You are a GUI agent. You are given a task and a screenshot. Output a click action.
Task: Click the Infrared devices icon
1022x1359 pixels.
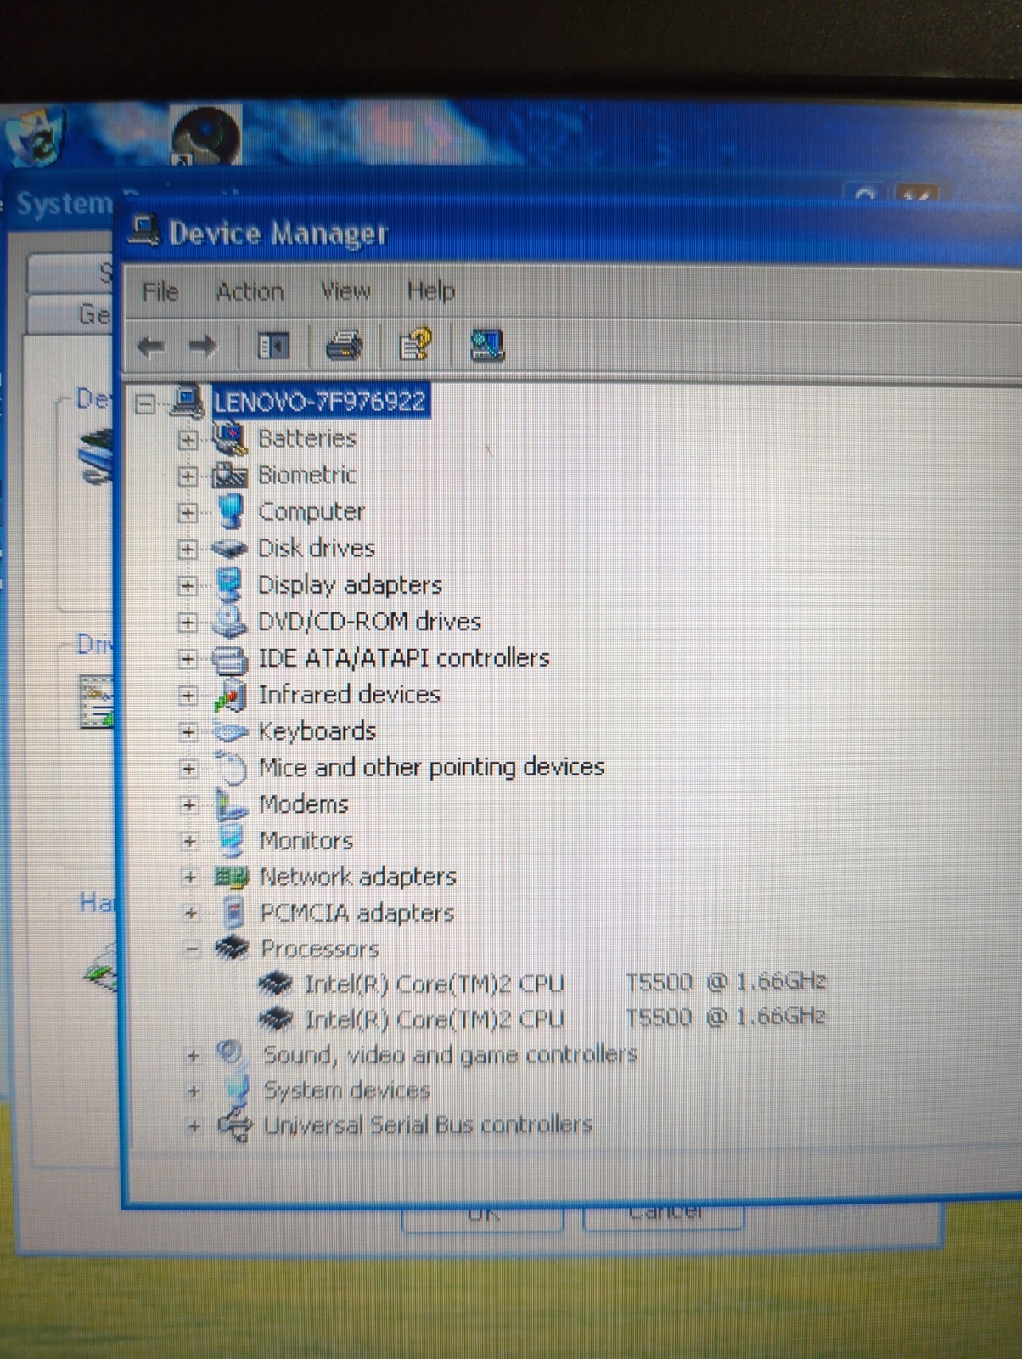tap(230, 695)
